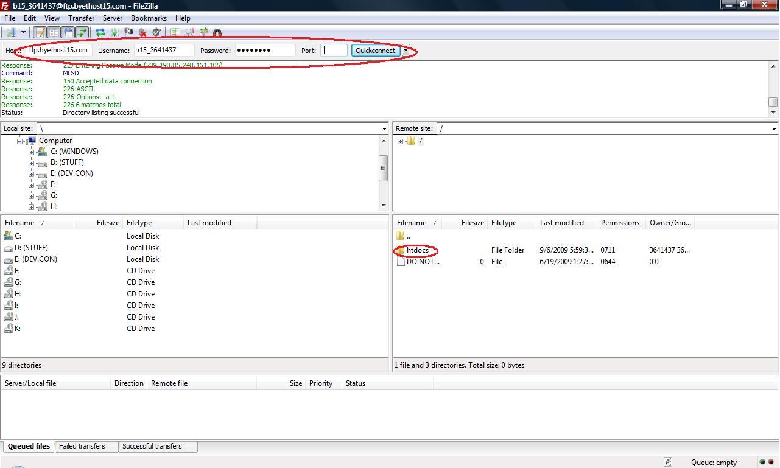Sort local list by Filetype column
Screen dimensions: 780x468
(153, 223)
